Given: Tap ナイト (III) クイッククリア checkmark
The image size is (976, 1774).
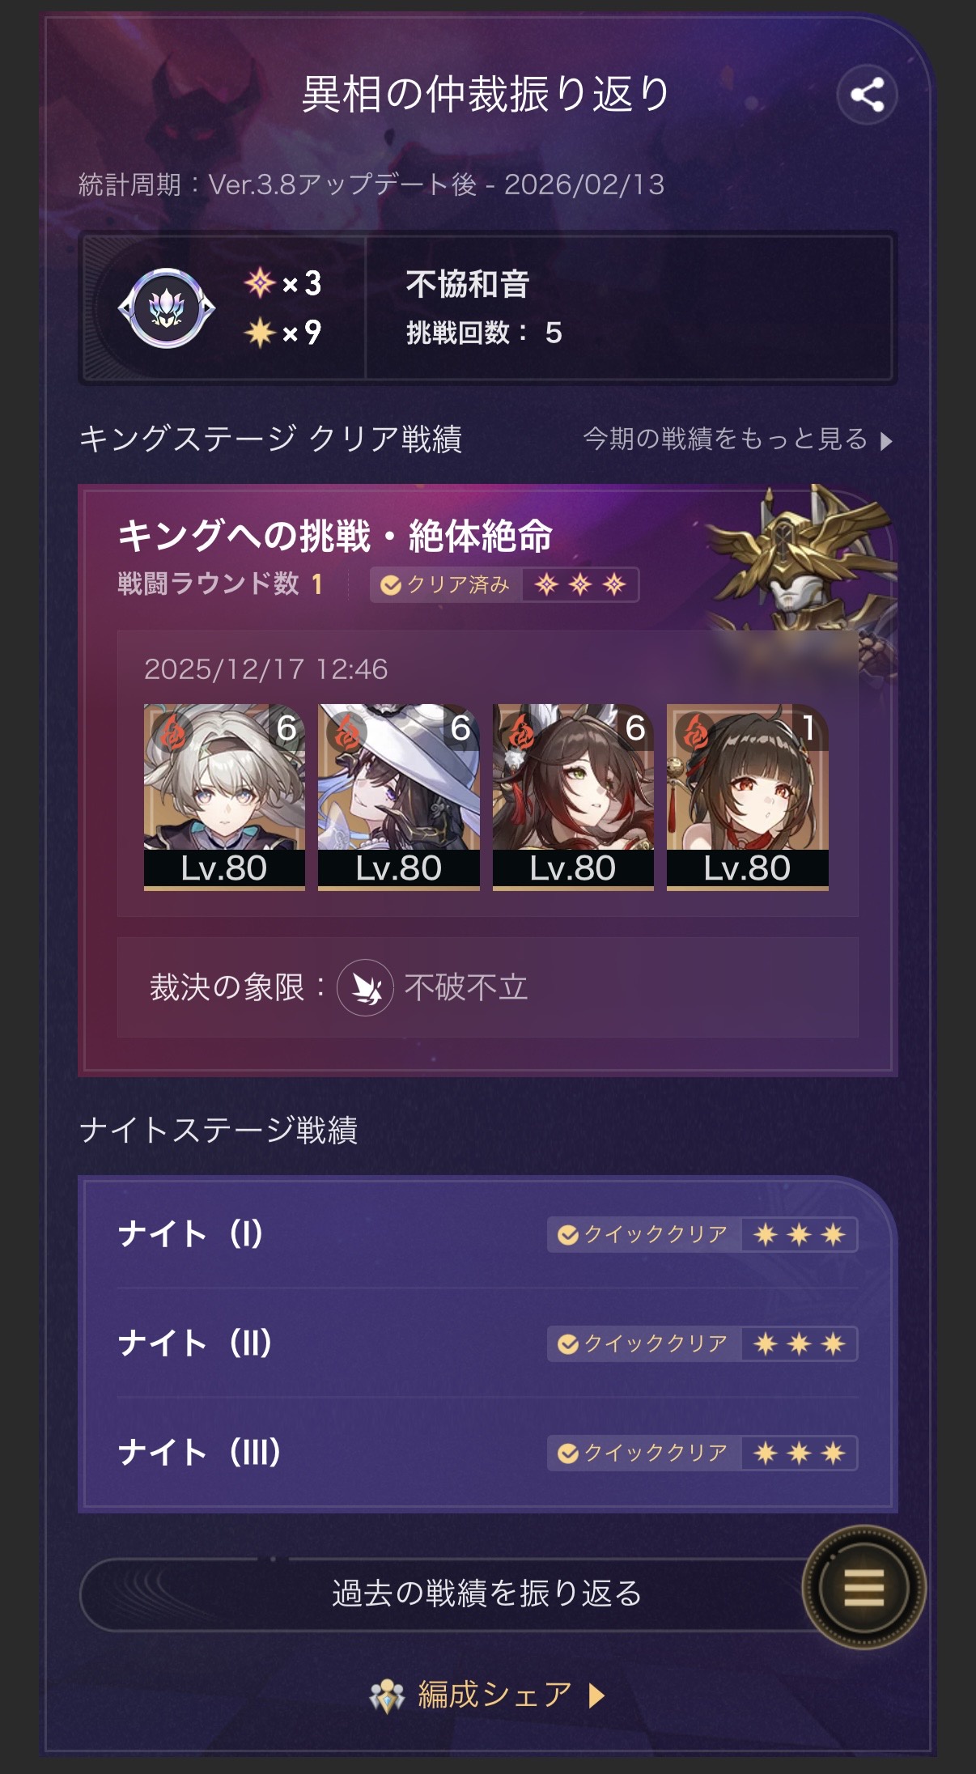Looking at the screenshot, I should (568, 1454).
